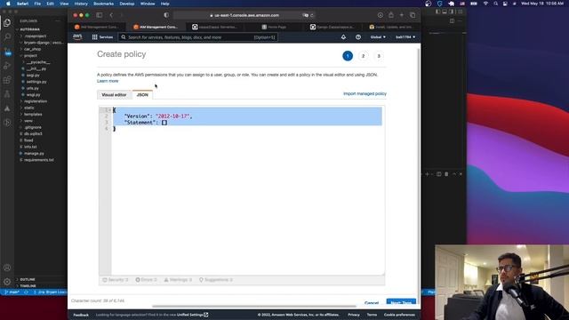Open the Safari History menu

pyautogui.click(x=81, y=4)
